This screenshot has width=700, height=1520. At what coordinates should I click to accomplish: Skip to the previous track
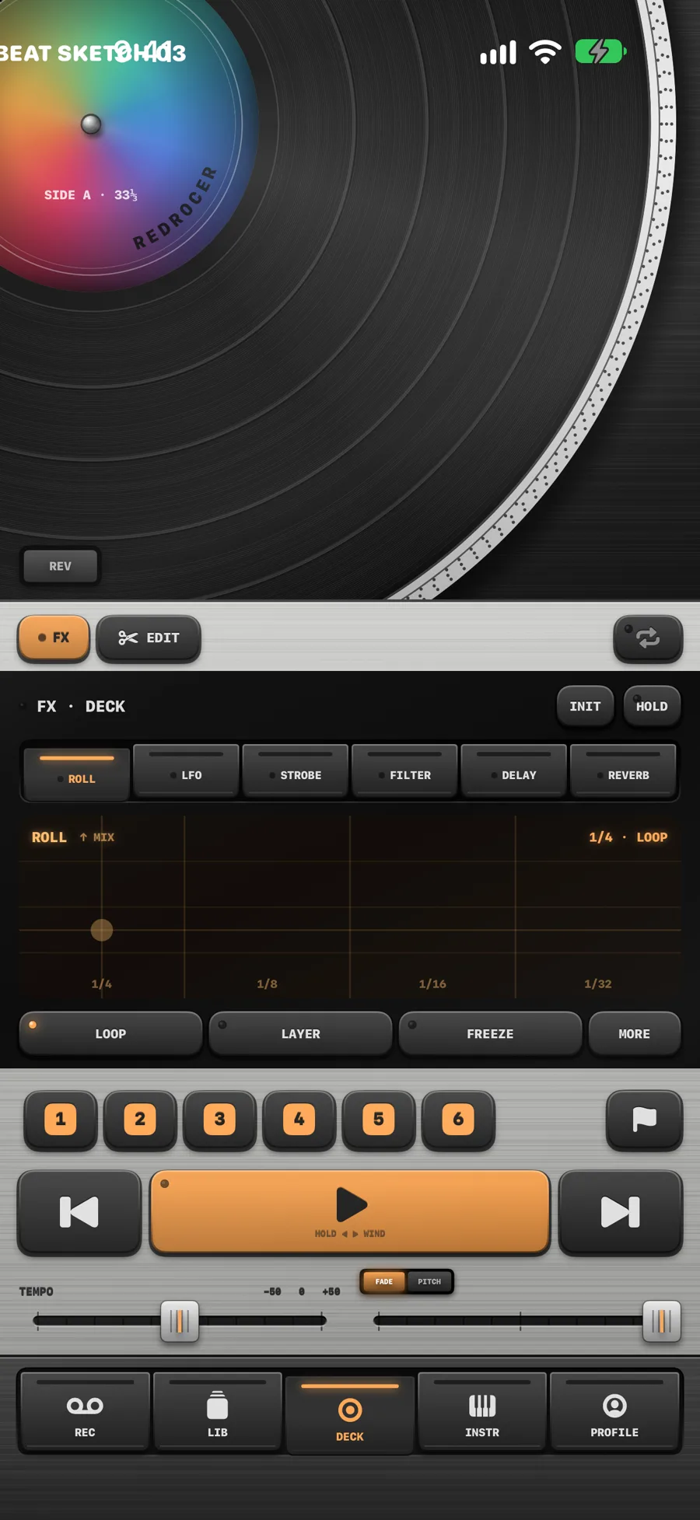click(x=79, y=1212)
